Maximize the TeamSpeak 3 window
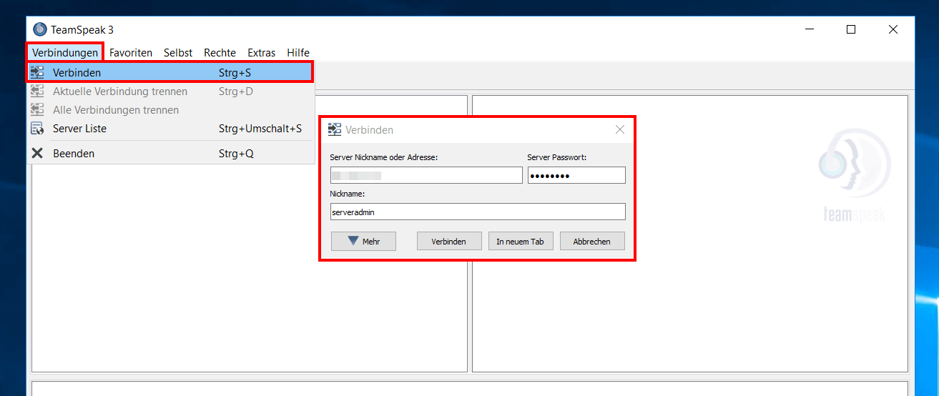 [x=851, y=29]
